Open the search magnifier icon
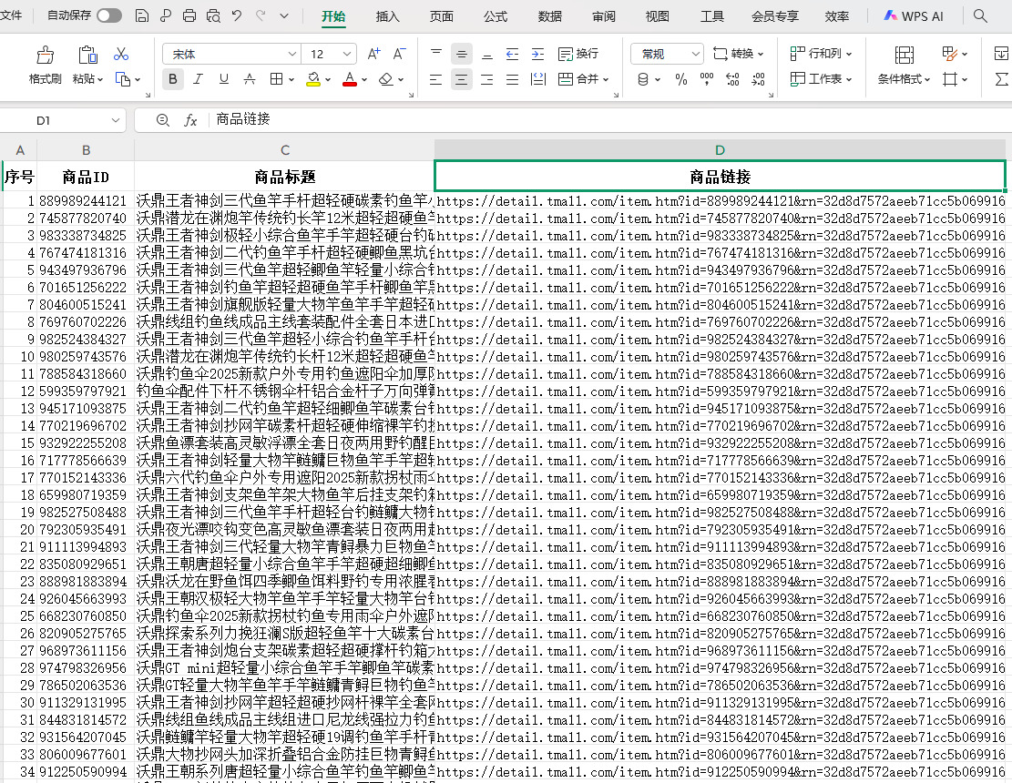 click(980, 16)
